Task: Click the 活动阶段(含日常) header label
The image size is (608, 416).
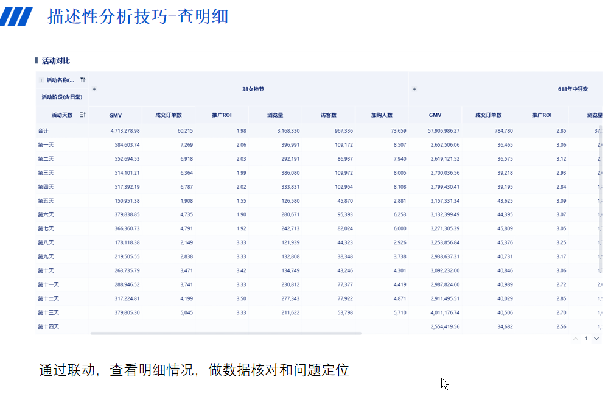Action: click(x=62, y=97)
